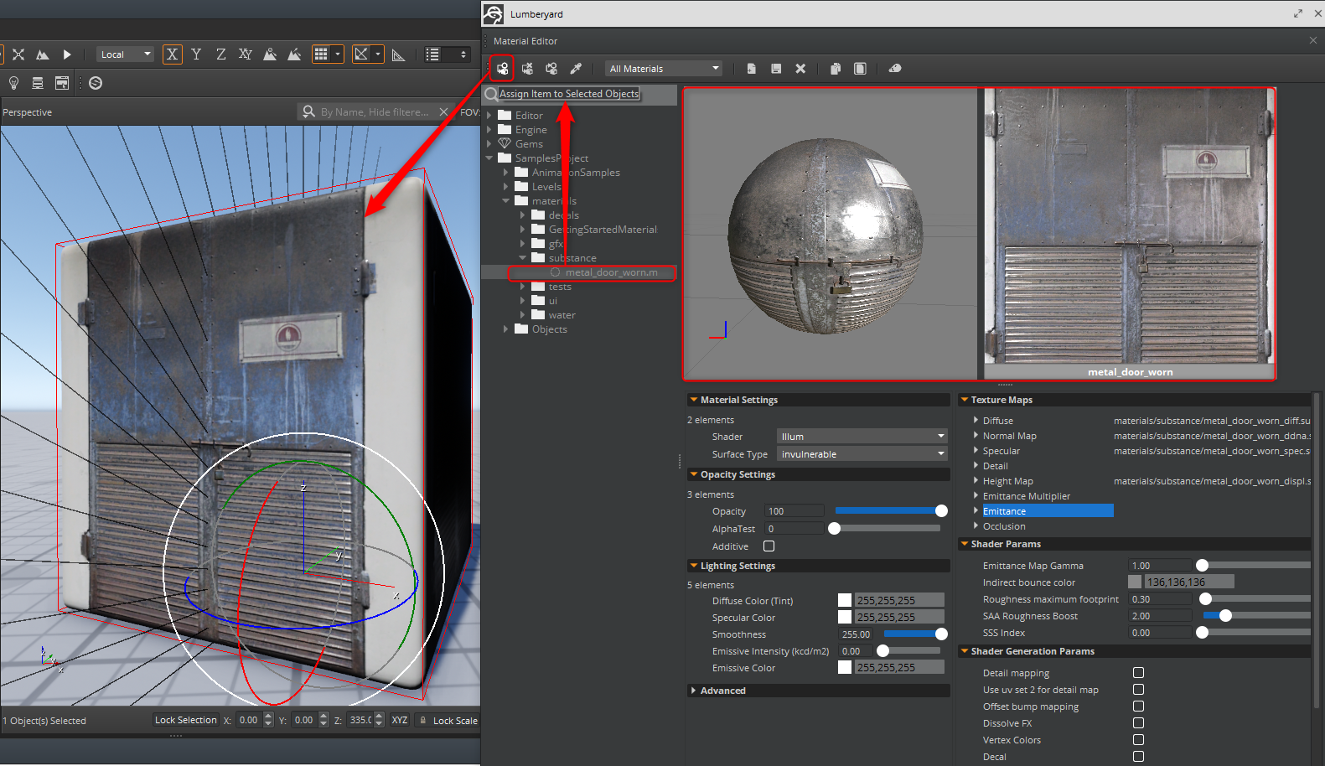Tick the Detail mapping checkbox
This screenshot has width=1325, height=766.
1138,673
